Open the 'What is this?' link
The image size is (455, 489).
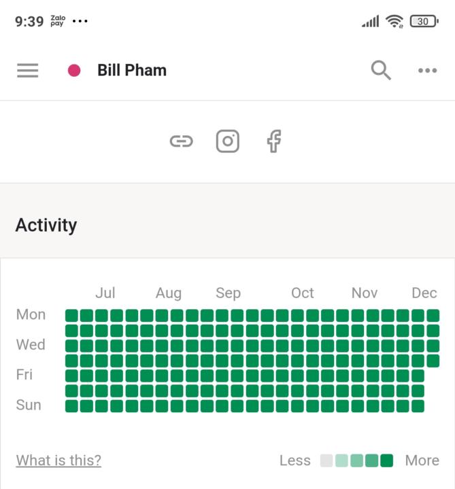tap(58, 460)
